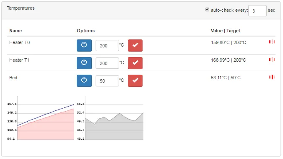Focus Heater T1 target temperature field
The image size is (283, 159).
pyautogui.click(x=107, y=63)
